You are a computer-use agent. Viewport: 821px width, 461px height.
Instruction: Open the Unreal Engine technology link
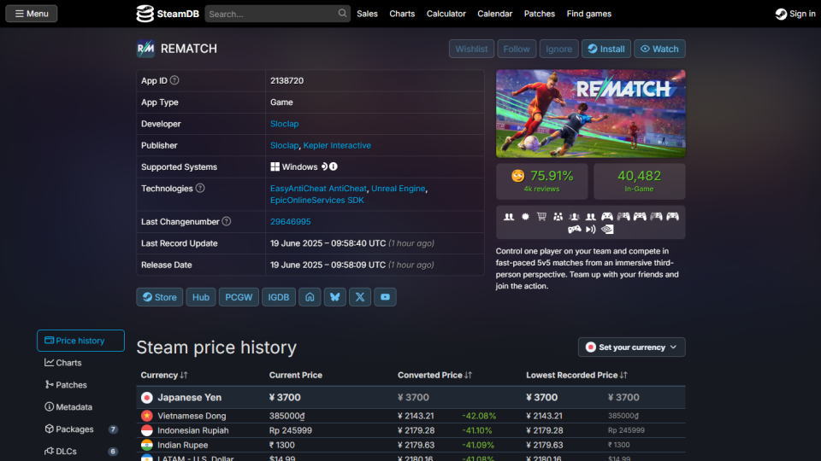pyautogui.click(x=398, y=188)
